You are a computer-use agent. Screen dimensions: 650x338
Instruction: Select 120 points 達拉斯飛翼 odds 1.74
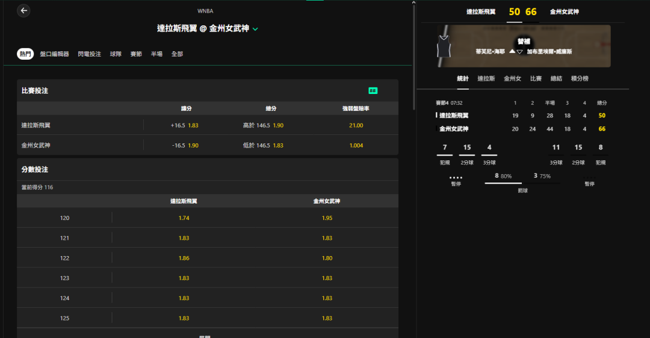[184, 218]
